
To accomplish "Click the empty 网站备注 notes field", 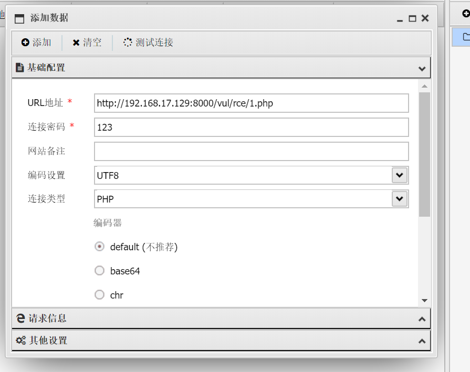I will pos(251,151).
